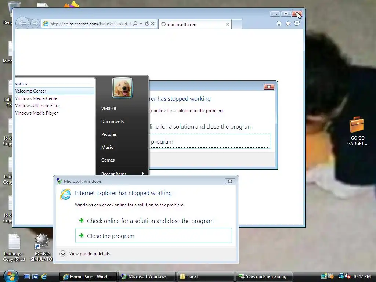Go to Home page icon in IE
This screenshot has height=282, width=376.
coord(279,23)
